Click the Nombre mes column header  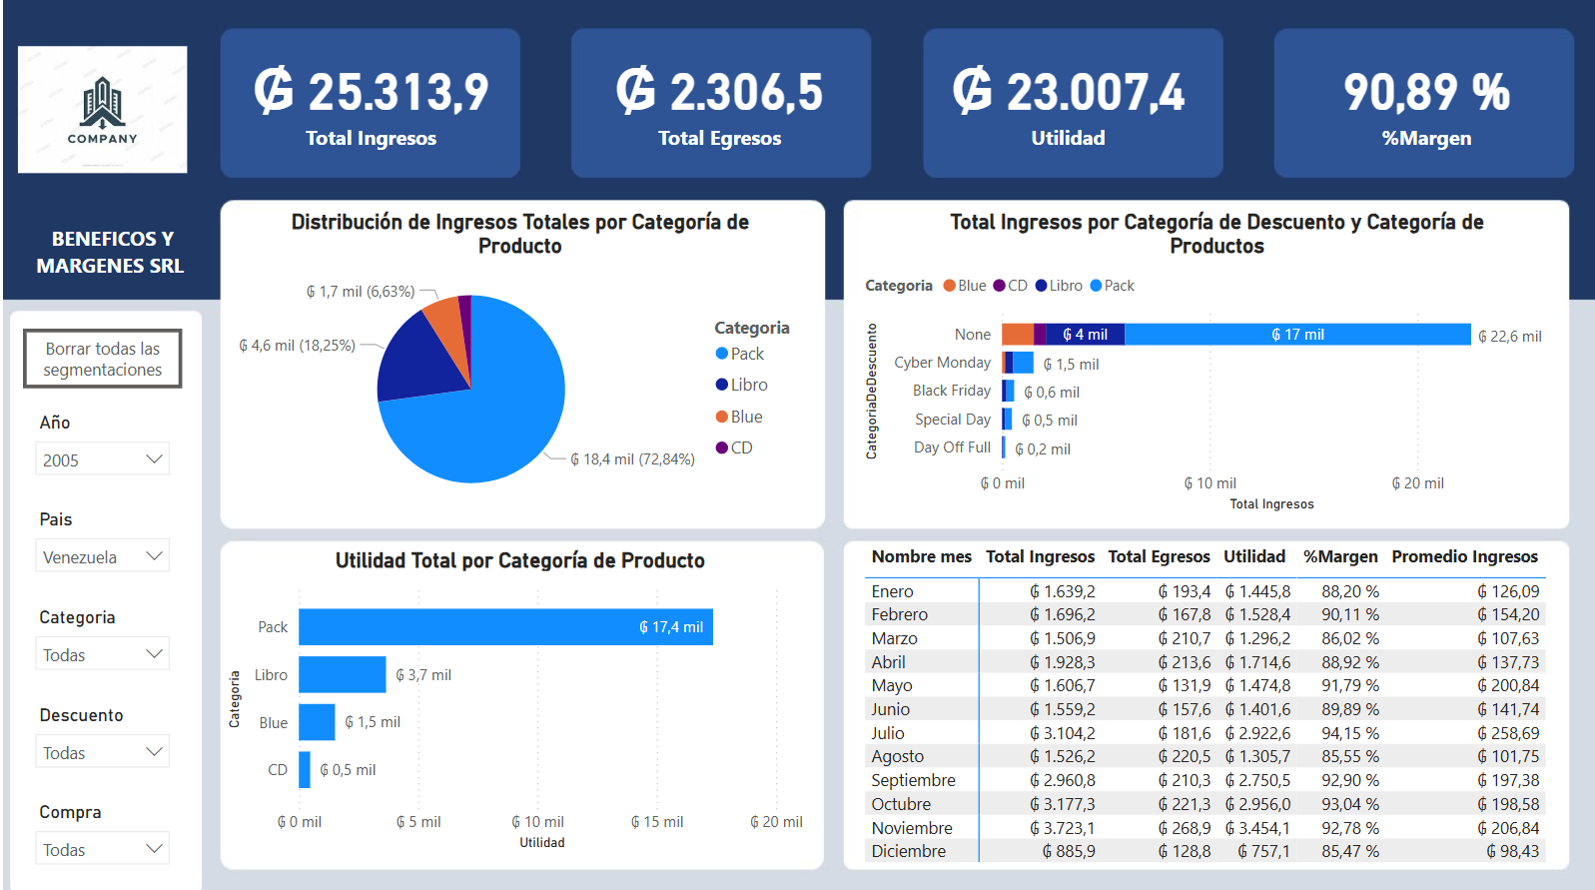(921, 556)
